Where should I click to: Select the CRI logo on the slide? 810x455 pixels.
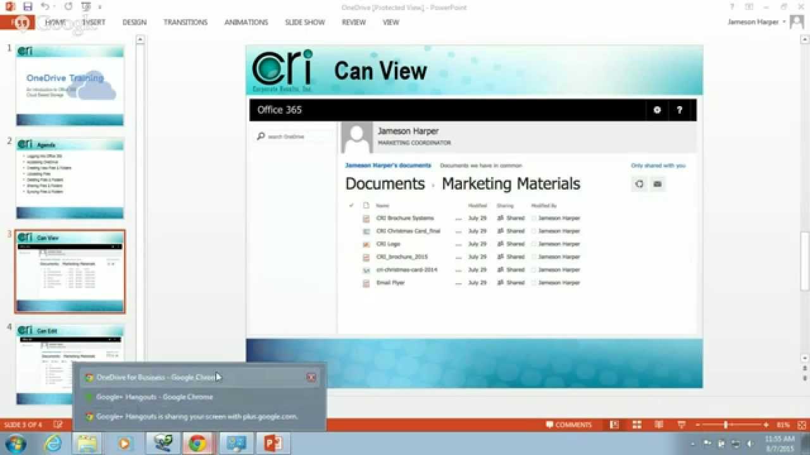point(282,71)
